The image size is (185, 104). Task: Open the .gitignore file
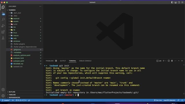click(25, 50)
